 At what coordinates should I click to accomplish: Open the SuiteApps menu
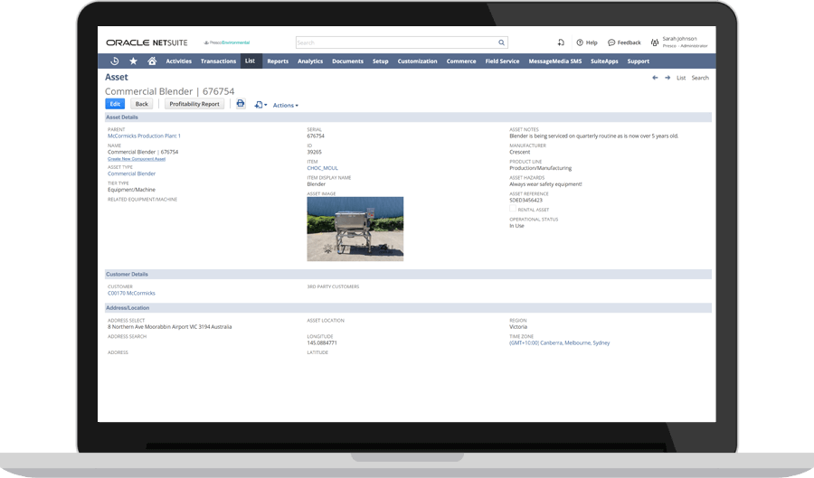[x=604, y=61]
